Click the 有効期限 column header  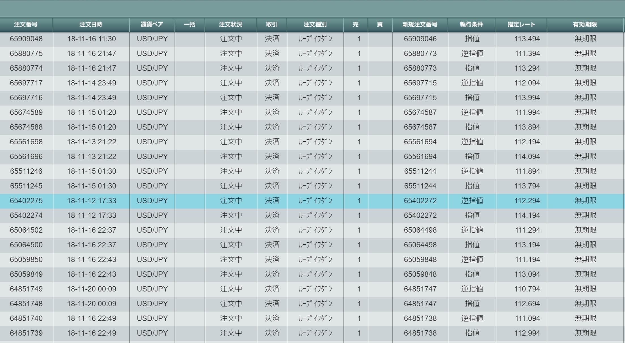pos(585,25)
